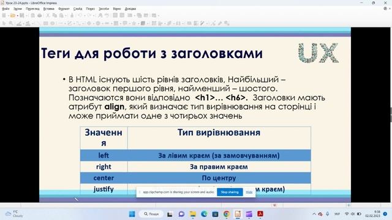Image resolution: width=392 pixels, height=220 pixels.
Task: Open the Файл menu
Action: [x=6, y=9]
